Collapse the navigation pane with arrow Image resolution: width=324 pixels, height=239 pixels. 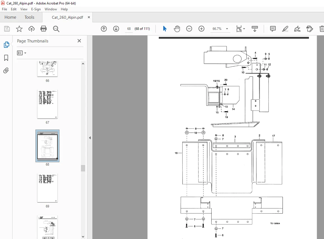point(90,138)
